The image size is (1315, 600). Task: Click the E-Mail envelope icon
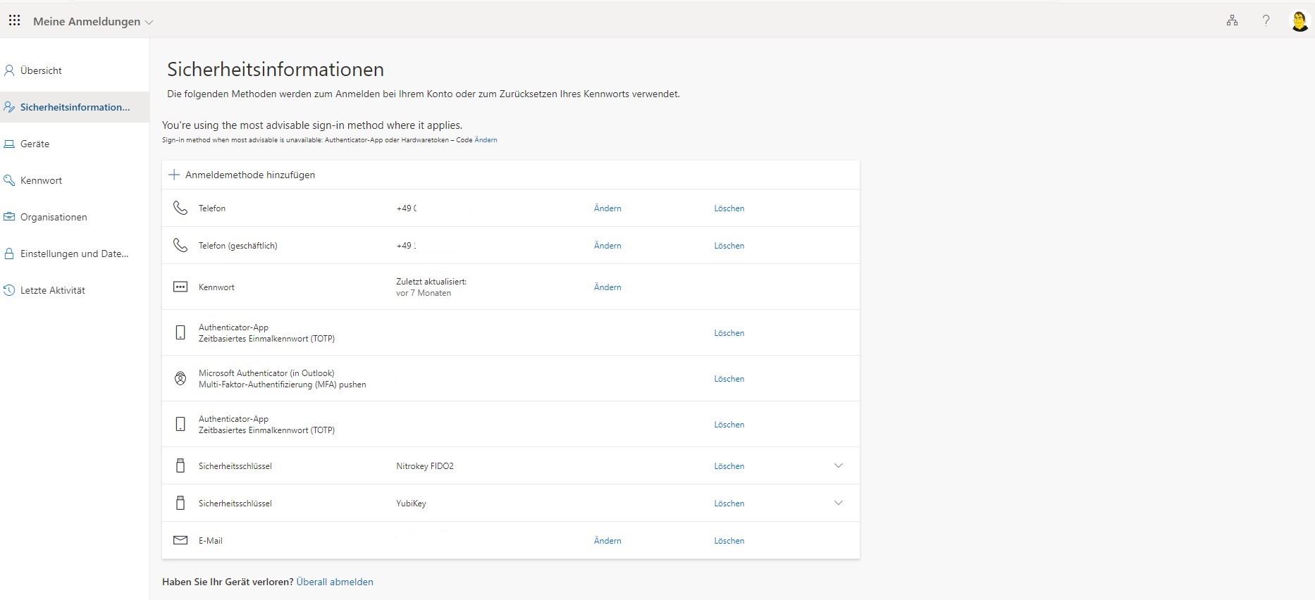coord(180,541)
